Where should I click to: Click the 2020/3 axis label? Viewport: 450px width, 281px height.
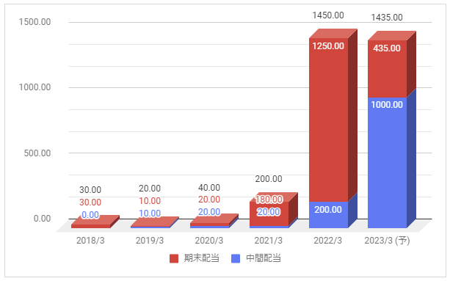[209, 241]
